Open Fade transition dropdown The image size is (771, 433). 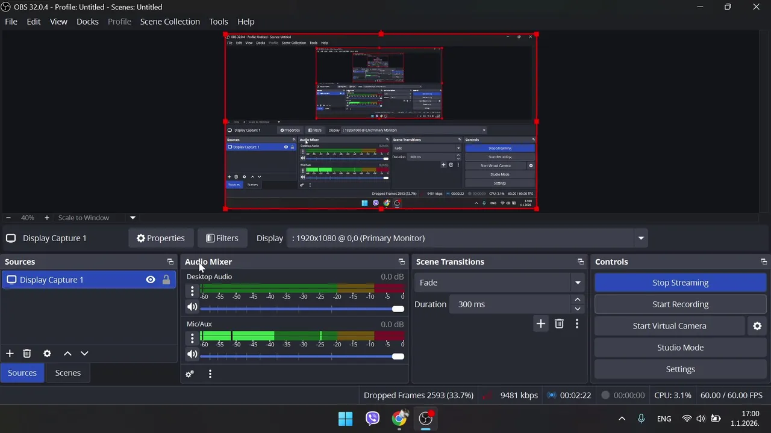tap(500, 283)
